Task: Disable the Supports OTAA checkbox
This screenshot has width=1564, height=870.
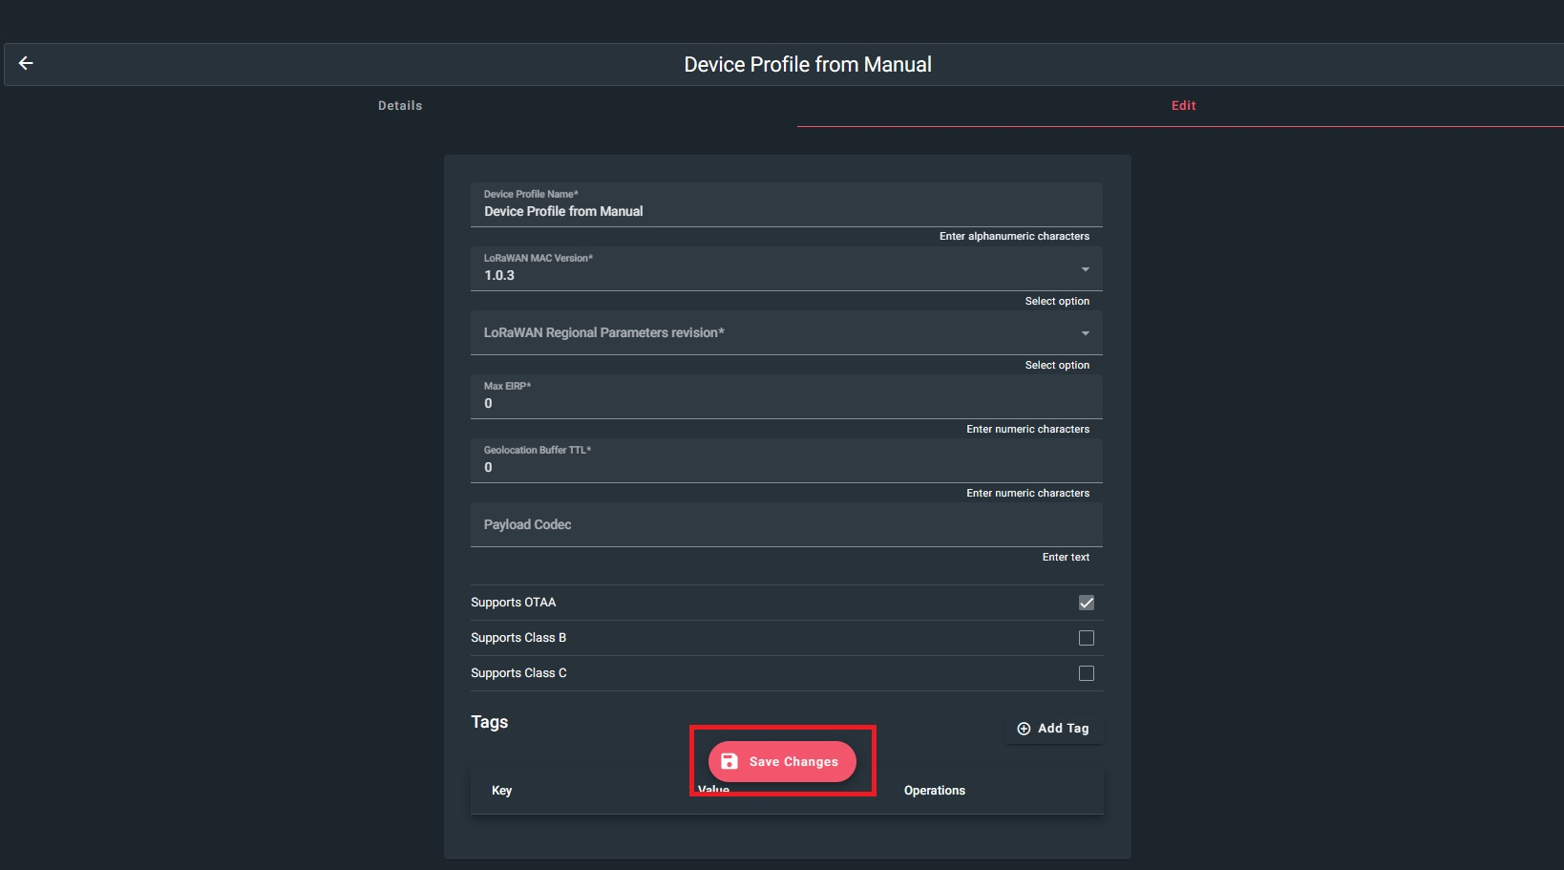Action: tap(1086, 603)
